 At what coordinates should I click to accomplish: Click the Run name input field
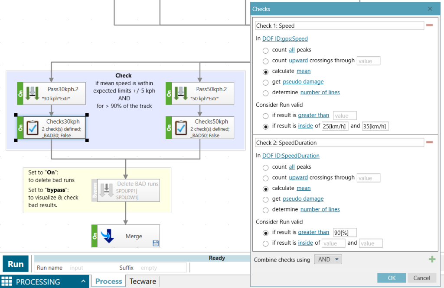tap(91, 268)
